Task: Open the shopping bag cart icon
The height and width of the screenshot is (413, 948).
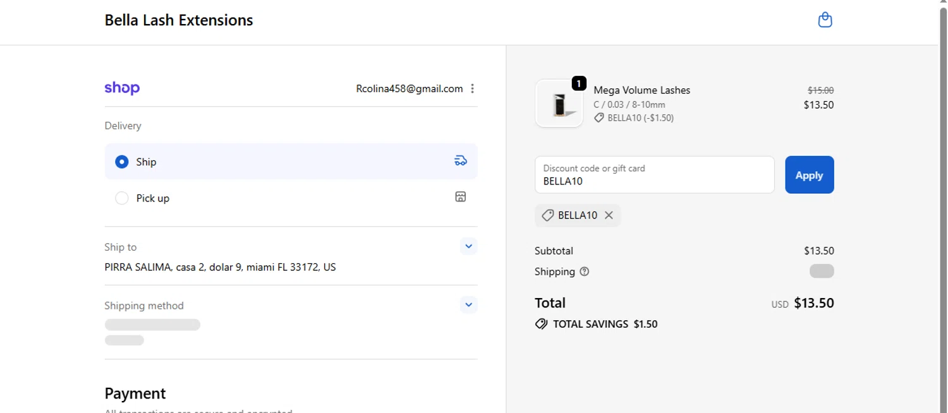Action: (x=825, y=20)
